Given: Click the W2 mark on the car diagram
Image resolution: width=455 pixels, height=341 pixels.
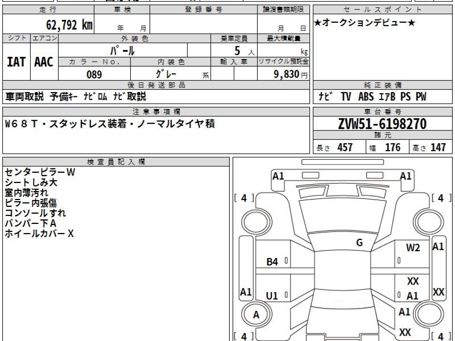Looking at the screenshot, I should click(x=413, y=248).
